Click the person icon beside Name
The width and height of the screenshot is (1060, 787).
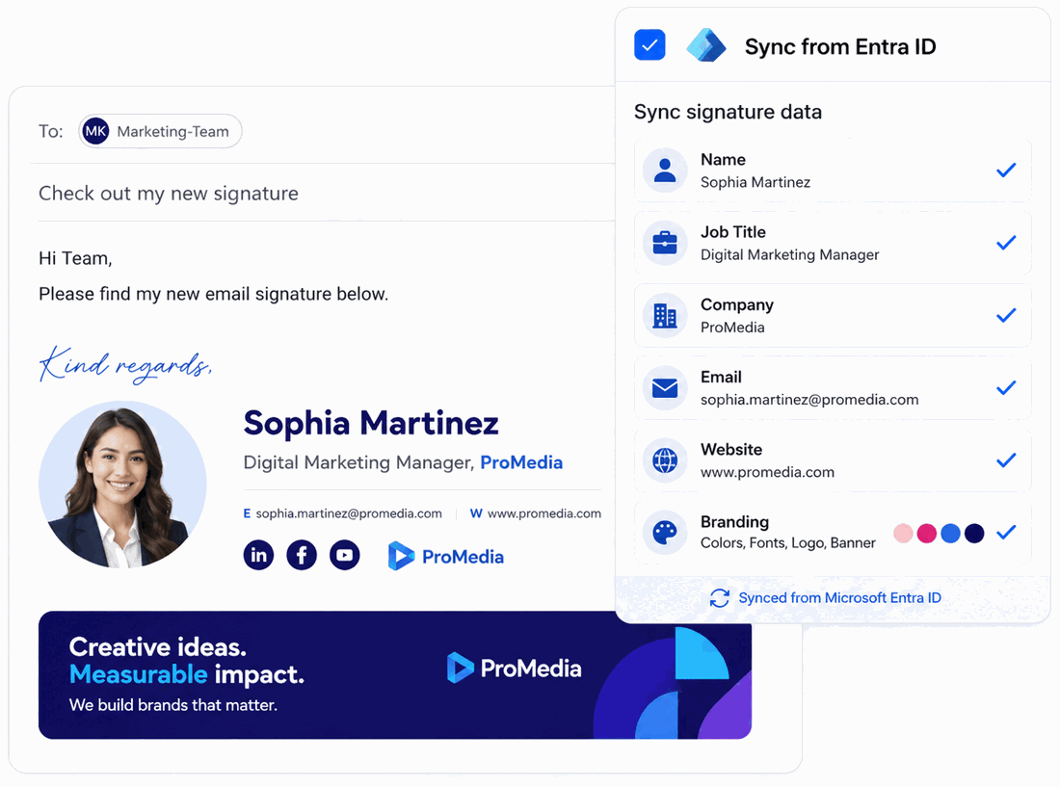coord(665,171)
